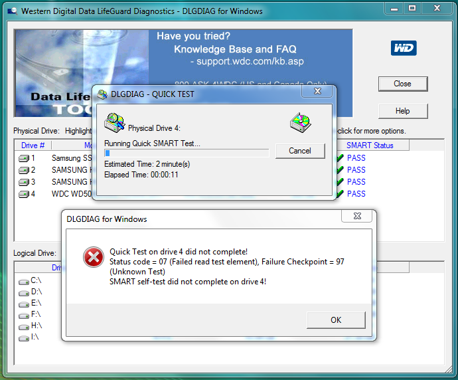Image resolution: width=458 pixels, height=380 pixels.
Task: Click the C:\ logical drive icon
Action: [x=24, y=282]
